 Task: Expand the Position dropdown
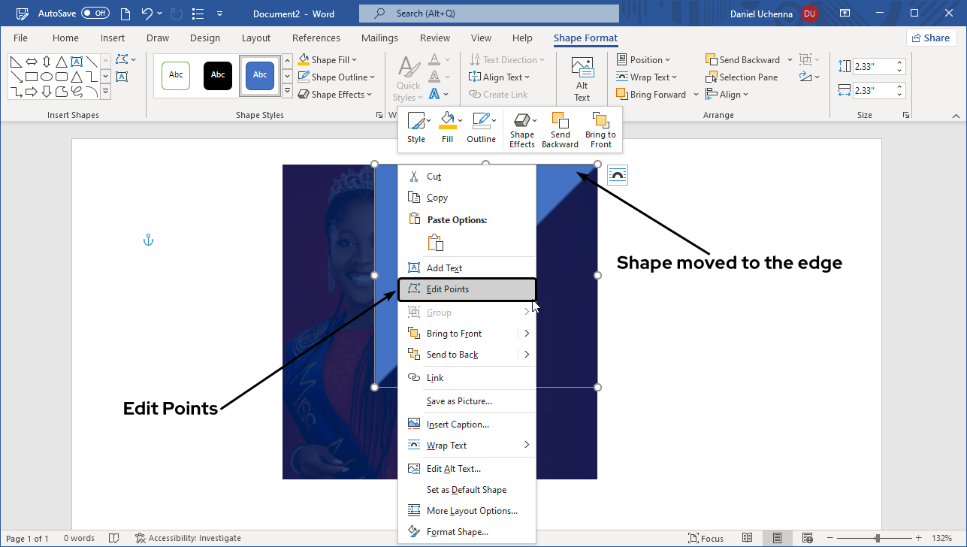click(643, 60)
